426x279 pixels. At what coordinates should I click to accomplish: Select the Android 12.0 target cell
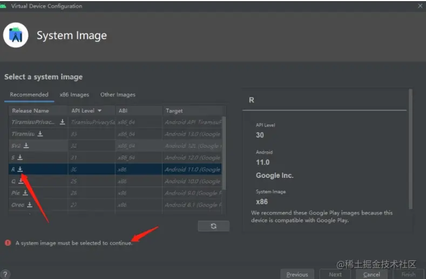click(192, 157)
